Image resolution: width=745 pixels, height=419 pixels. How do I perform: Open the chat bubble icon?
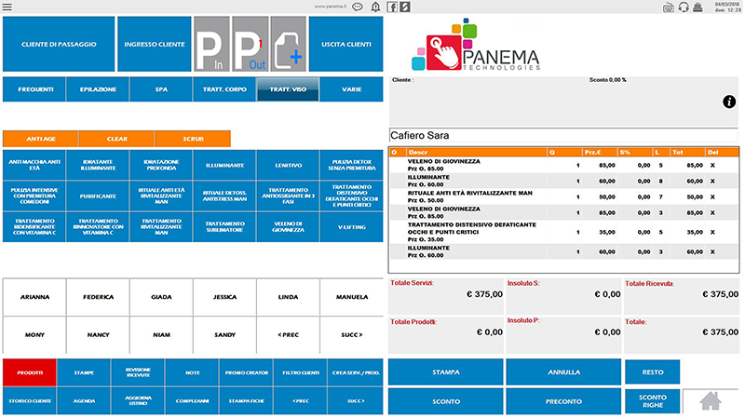click(x=358, y=7)
